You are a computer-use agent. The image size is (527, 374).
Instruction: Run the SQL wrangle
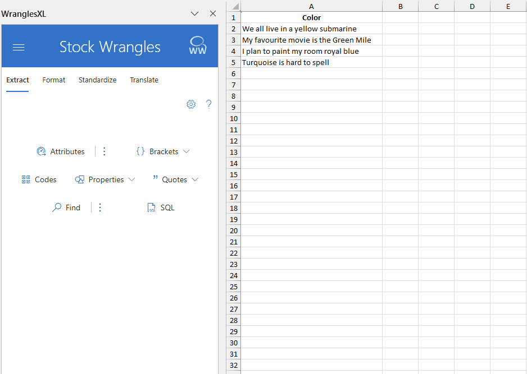[161, 207]
